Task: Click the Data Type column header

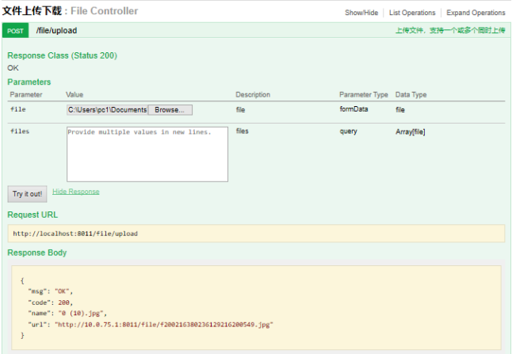Action: click(411, 95)
